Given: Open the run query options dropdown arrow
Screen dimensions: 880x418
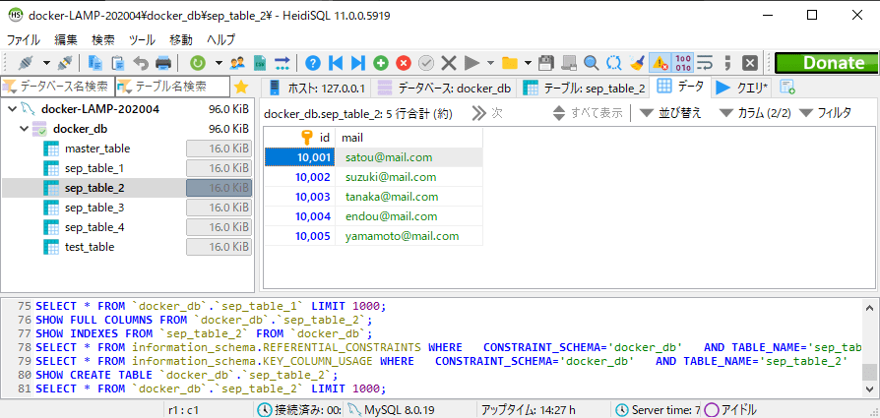Looking at the screenshot, I should pyautogui.click(x=490, y=63).
